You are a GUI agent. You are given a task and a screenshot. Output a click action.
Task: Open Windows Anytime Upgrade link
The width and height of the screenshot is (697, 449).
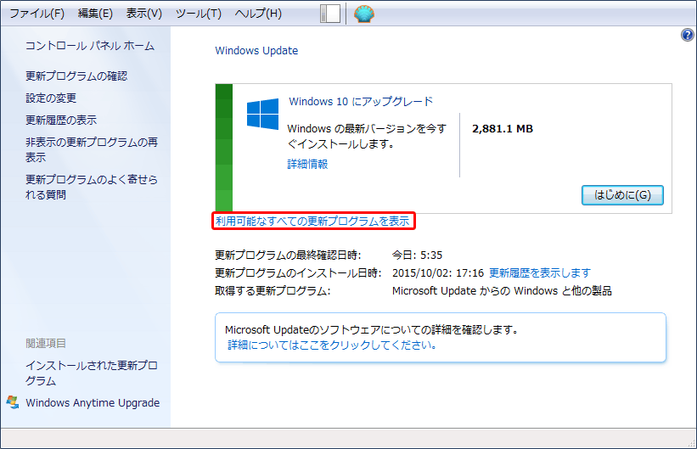[93, 403]
